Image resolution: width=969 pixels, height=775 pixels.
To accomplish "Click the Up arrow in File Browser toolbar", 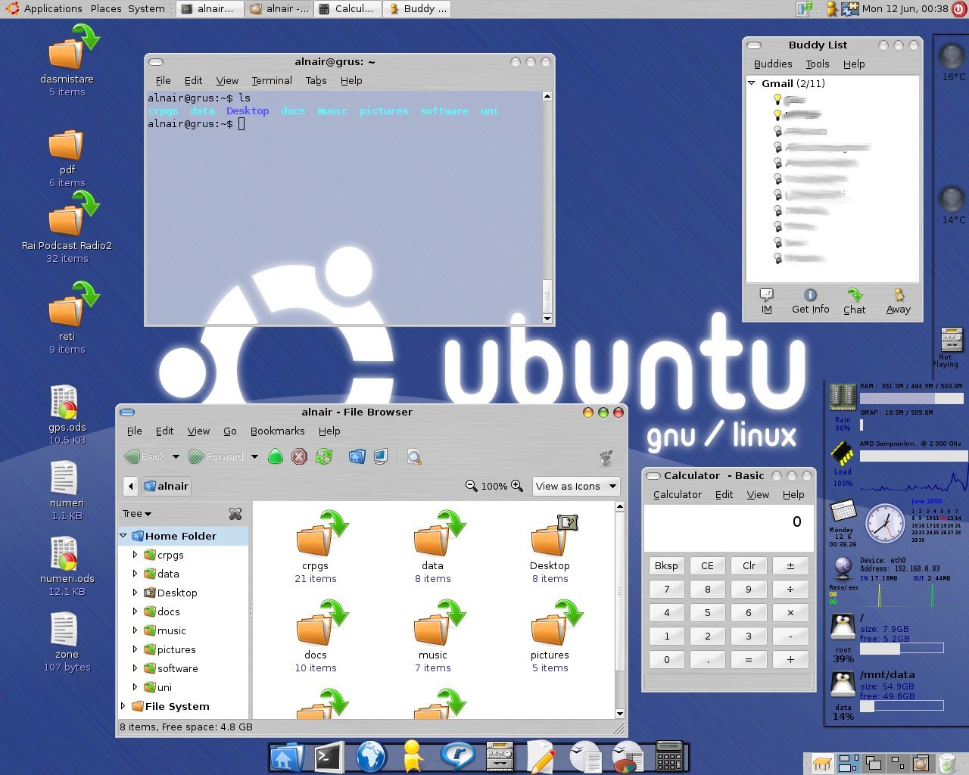I will point(276,456).
